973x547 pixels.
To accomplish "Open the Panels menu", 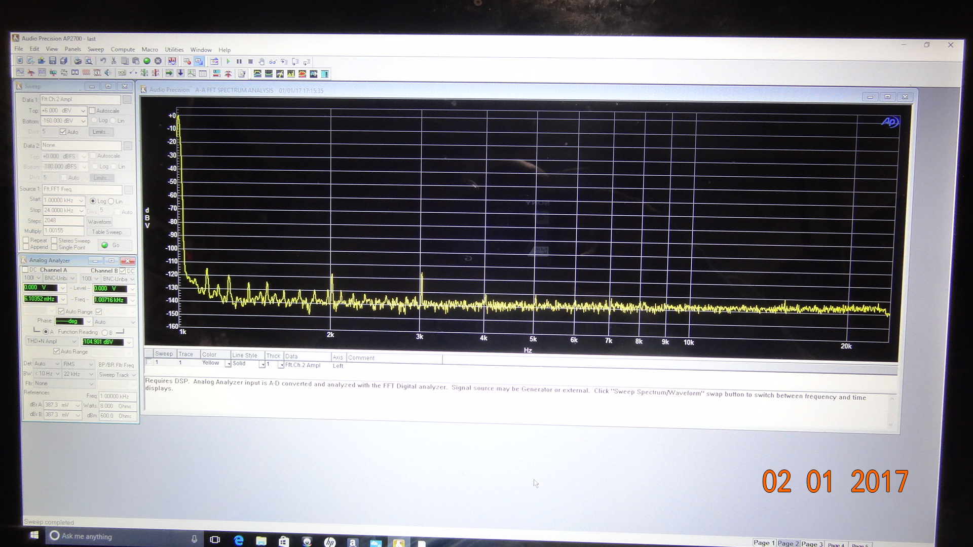I will (72, 49).
